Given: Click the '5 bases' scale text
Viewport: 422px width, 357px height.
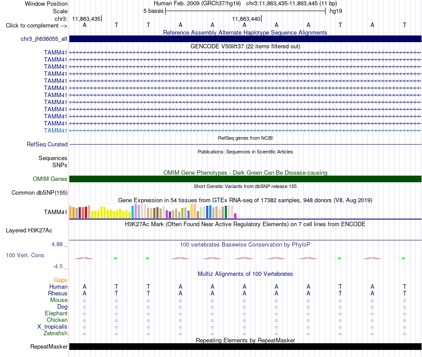Looking at the screenshot, I should tap(153, 11).
